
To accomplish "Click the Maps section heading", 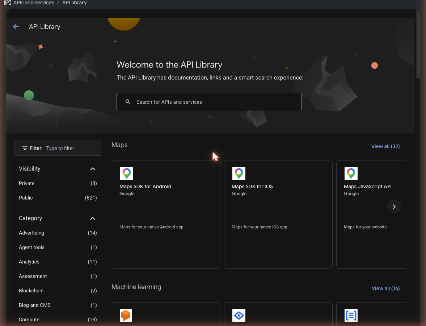I will [119, 145].
